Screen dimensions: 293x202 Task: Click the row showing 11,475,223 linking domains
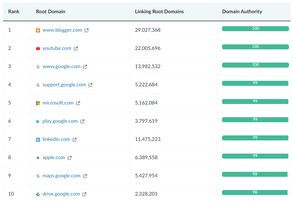click(146, 139)
